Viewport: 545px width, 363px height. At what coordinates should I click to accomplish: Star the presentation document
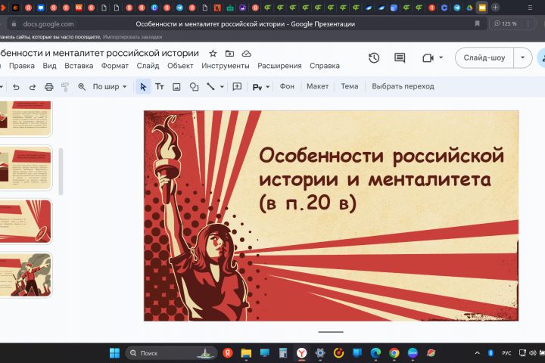tap(213, 54)
